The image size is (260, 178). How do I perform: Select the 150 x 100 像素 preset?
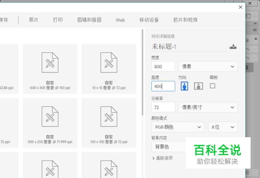pos(109,123)
